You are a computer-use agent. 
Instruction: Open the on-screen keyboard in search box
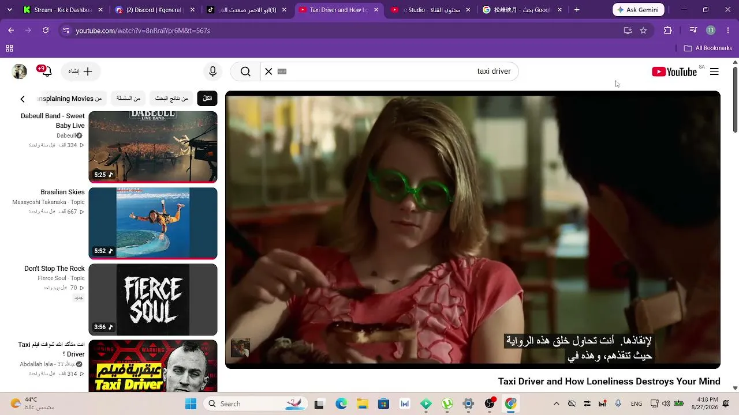pyautogui.click(x=282, y=71)
